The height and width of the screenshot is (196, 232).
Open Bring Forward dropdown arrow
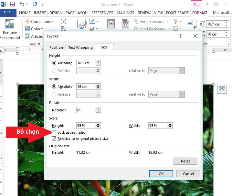167,22
